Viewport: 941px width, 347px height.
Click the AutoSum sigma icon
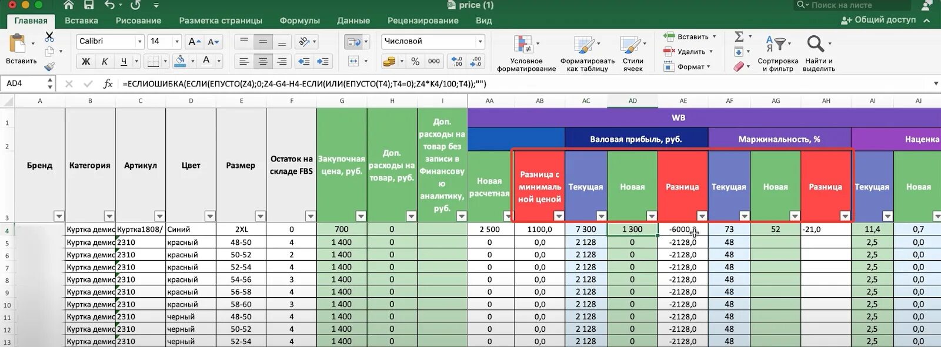tap(739, 36)
